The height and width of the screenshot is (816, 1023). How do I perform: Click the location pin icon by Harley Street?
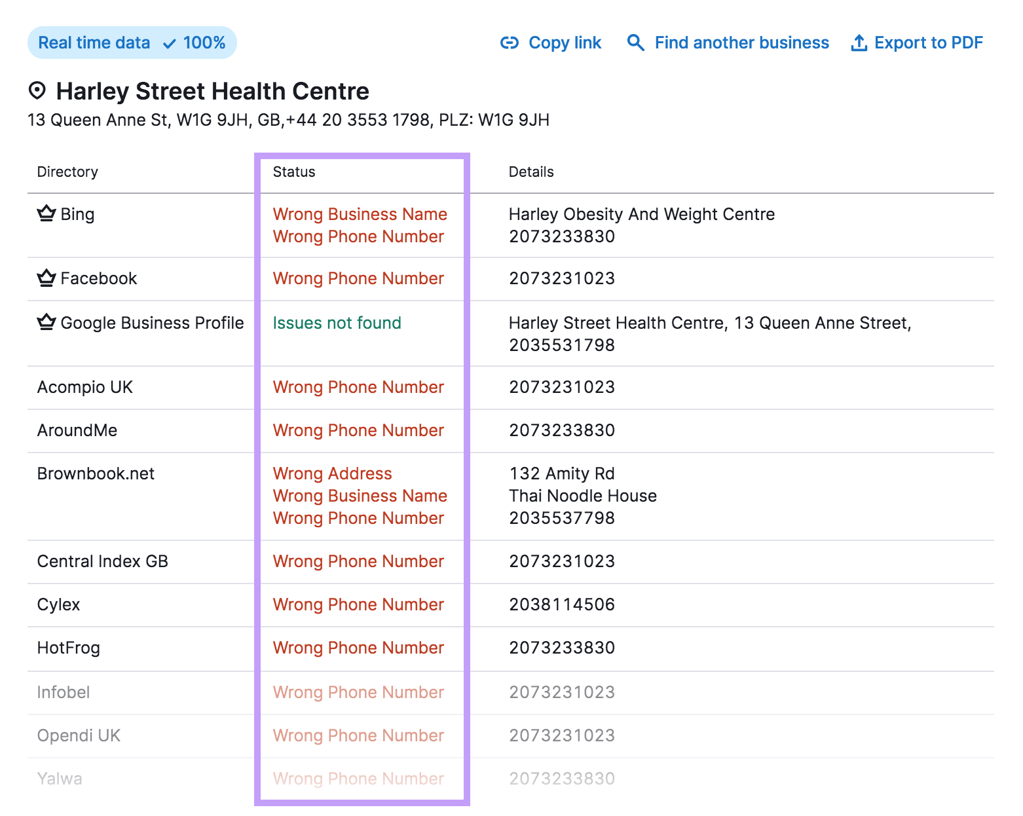click(x=37, y=90)
